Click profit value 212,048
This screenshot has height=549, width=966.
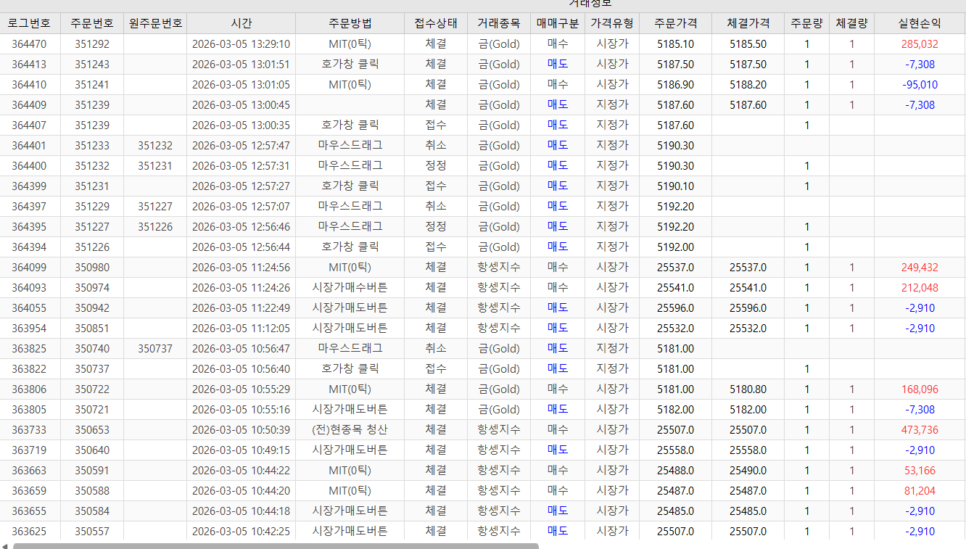tap(920, 287)
